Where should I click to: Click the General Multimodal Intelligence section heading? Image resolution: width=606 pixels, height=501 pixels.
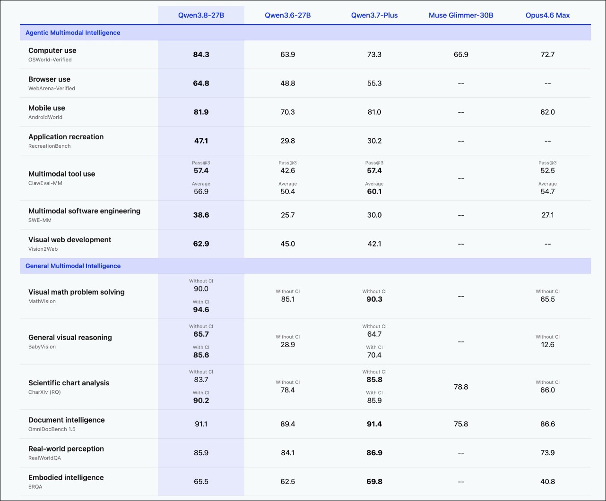coord(73,266)
